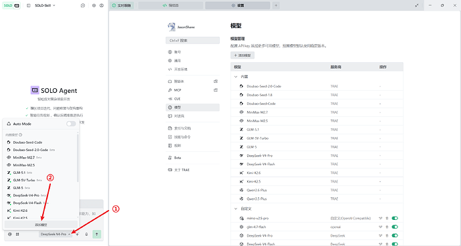Open the gear settings icon in the chat header
Viewport: 461px width, 246px height.
coord(94,5)
